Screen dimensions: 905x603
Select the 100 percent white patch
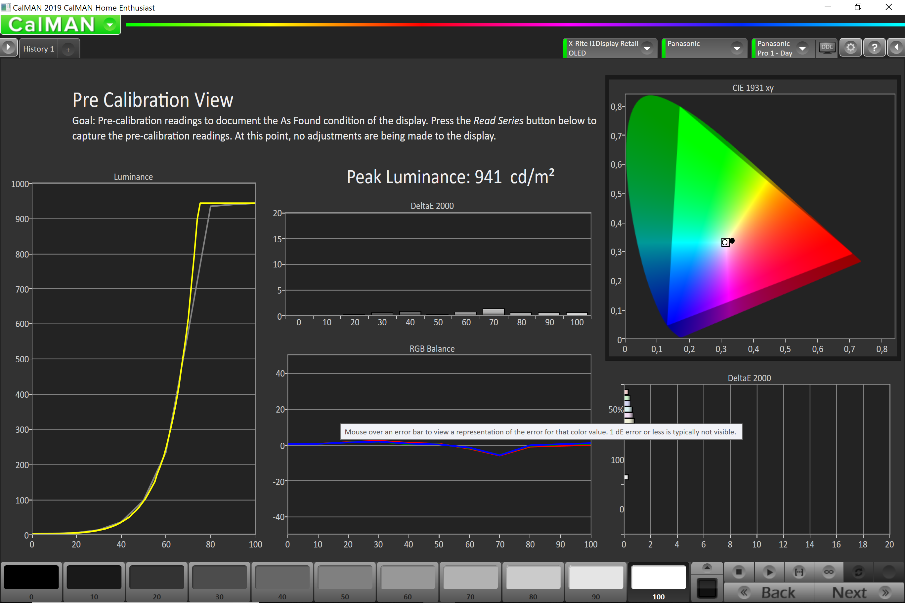[658, 582]
